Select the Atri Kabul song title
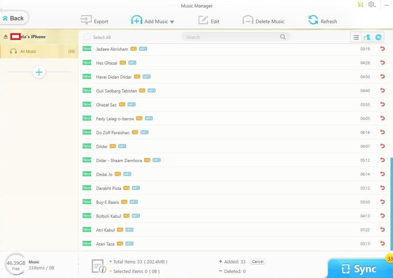393x278 pixels. [105, 230]
